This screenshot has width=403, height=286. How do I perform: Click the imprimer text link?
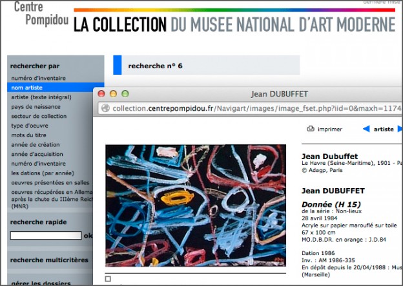click(x=330, y=129)
